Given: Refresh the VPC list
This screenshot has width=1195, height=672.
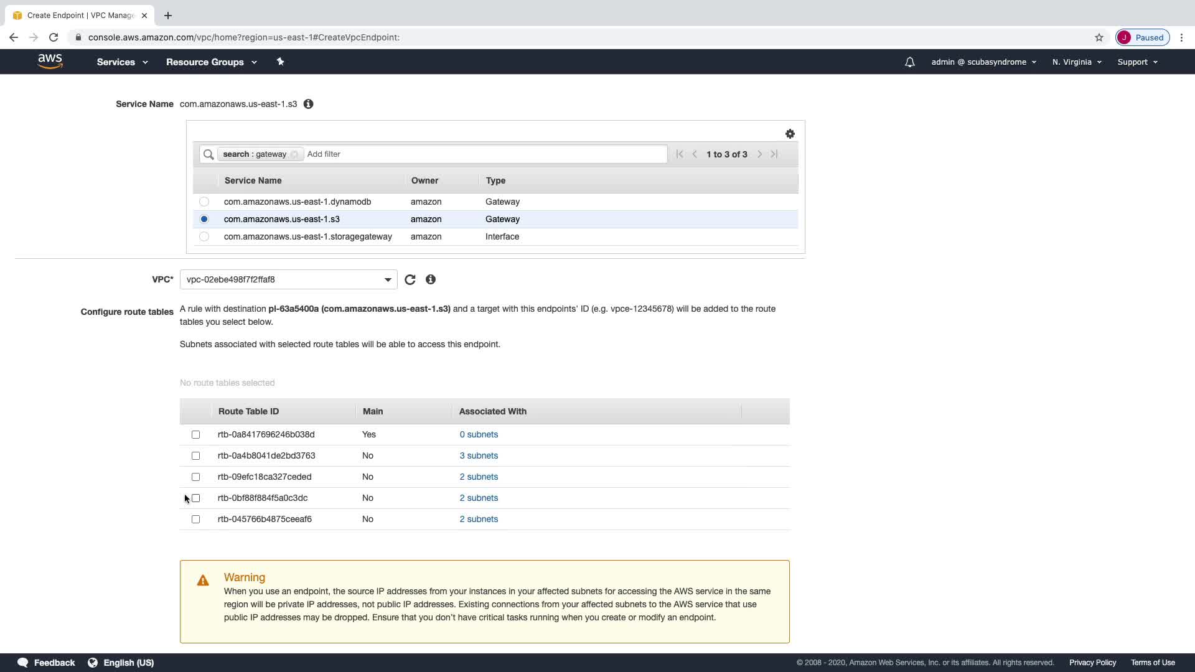Looking at the screenshot, I should pos(410,280).
